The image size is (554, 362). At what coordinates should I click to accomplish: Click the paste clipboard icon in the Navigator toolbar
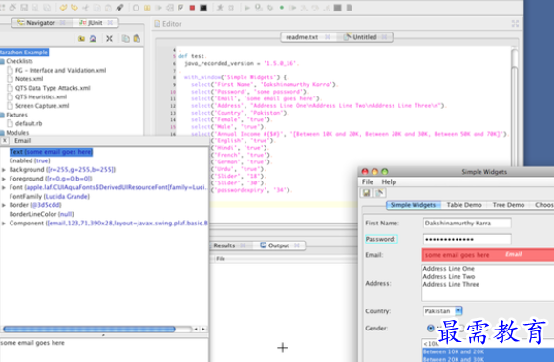(x=137, y=39)
